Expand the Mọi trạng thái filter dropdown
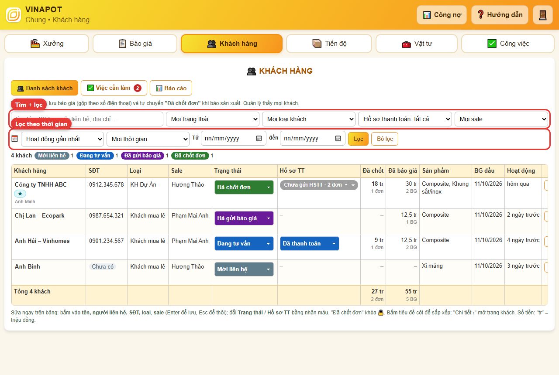 tap(213, 119)
